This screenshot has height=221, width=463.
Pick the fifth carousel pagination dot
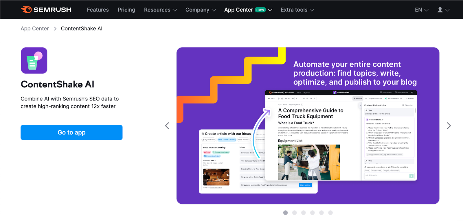tap(321, 213)
